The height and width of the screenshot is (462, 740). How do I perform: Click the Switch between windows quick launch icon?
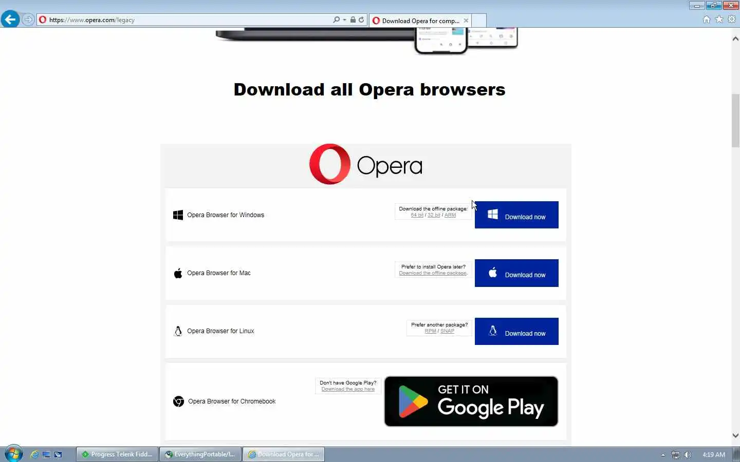pyautogui.click(x=58, y=454)
